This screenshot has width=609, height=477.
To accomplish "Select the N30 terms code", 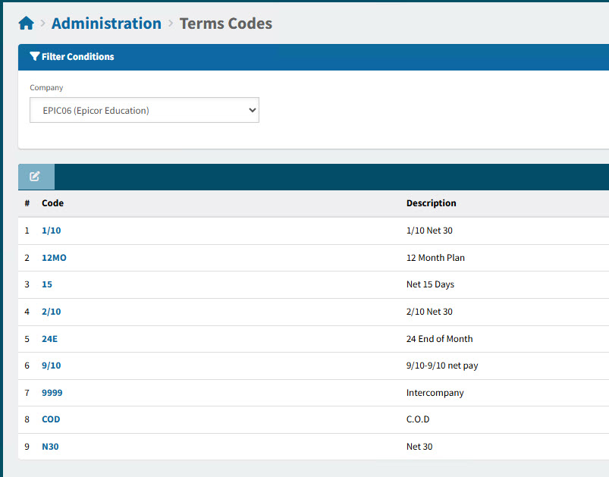I will 50,447.
